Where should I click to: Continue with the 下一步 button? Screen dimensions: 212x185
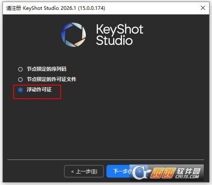127,171
